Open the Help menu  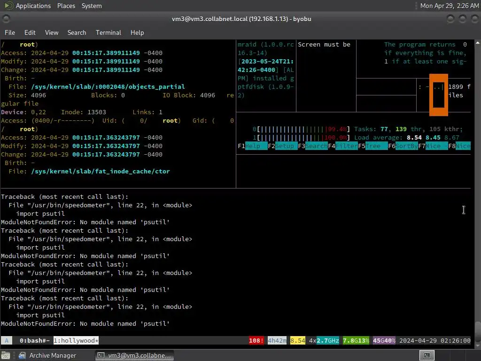137,32
